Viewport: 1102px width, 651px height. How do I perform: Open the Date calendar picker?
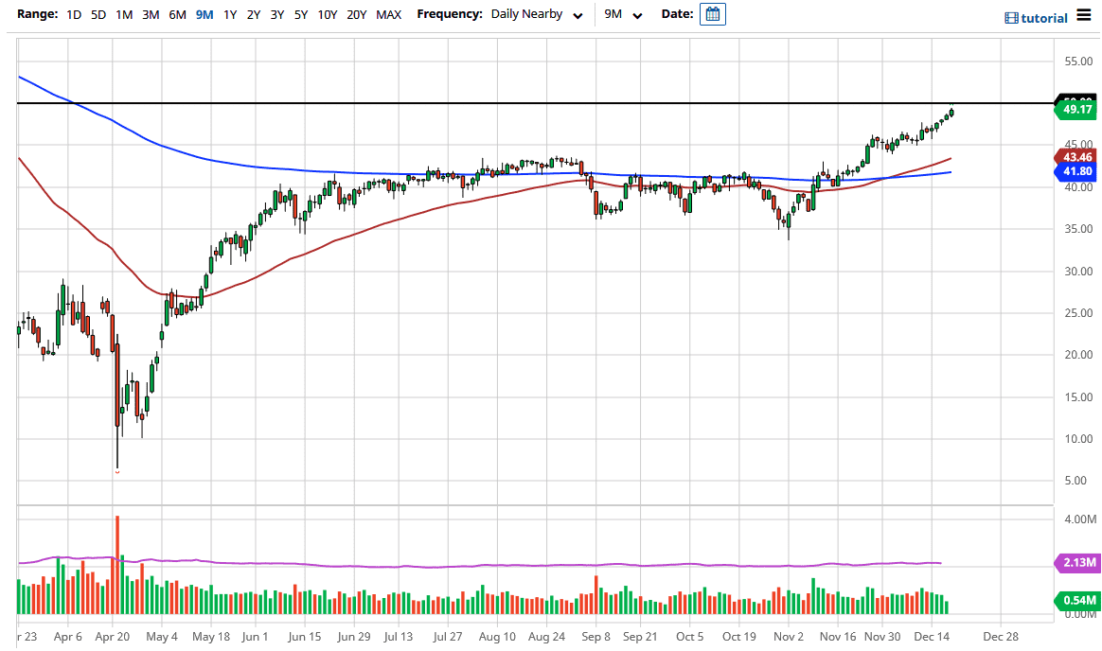point(712,13)
